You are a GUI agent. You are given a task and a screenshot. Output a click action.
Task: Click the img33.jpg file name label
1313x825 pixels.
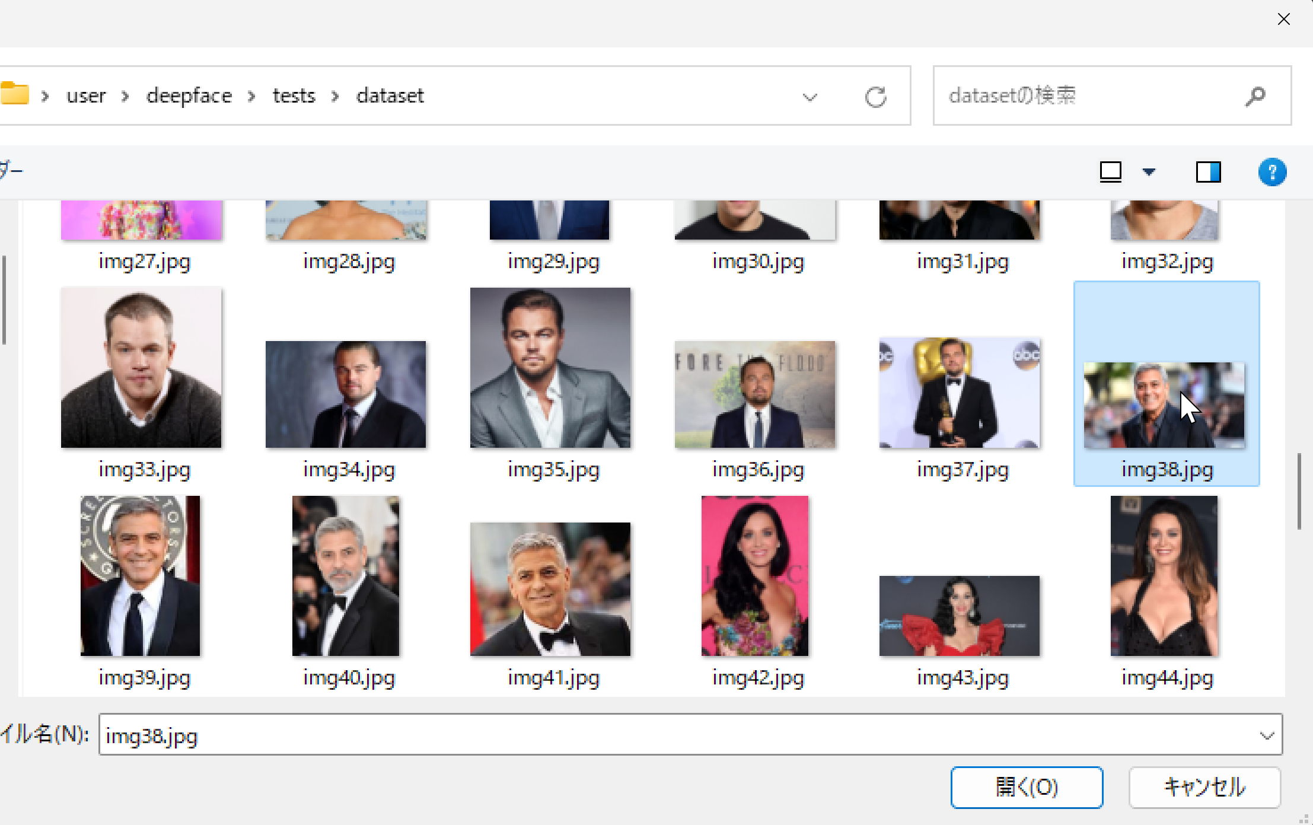[x=144, y=470]
